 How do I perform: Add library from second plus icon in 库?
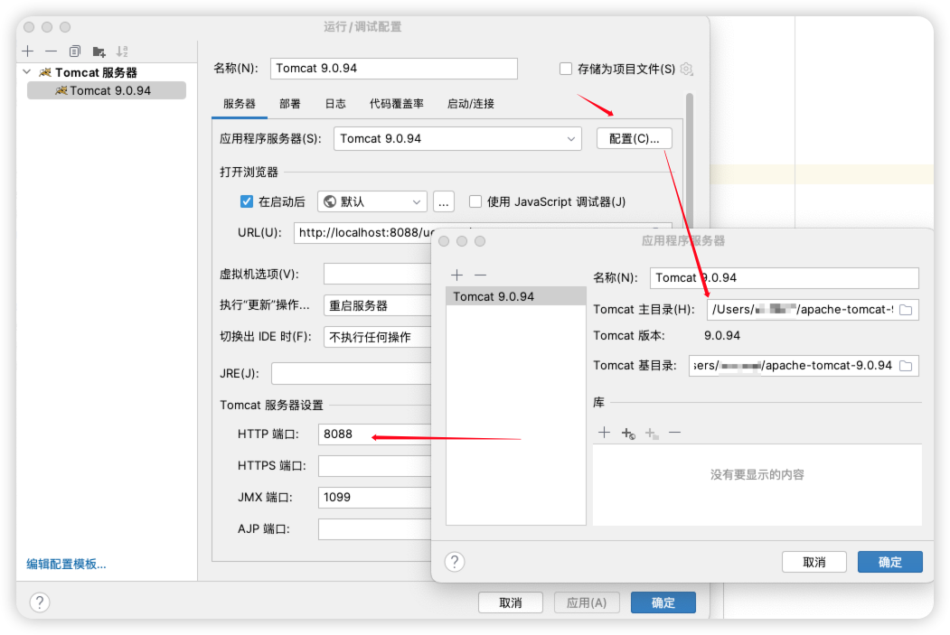628,434
